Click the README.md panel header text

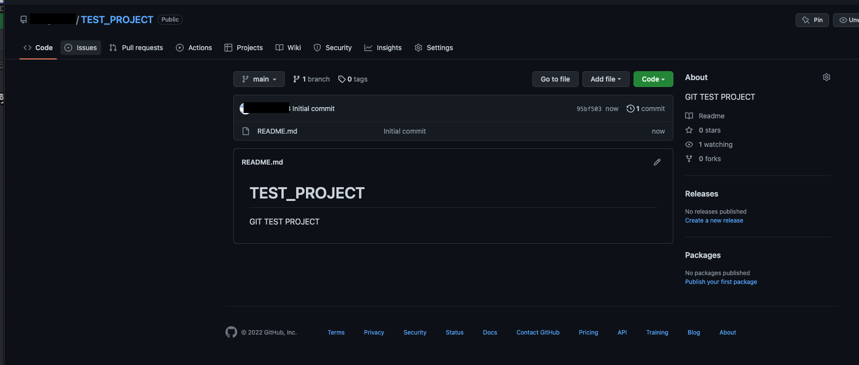coord(262,162)
